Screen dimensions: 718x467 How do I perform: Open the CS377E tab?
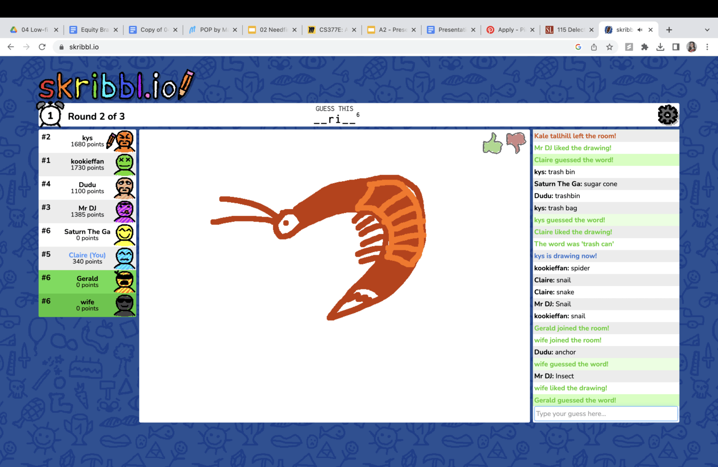coord(332,29)
